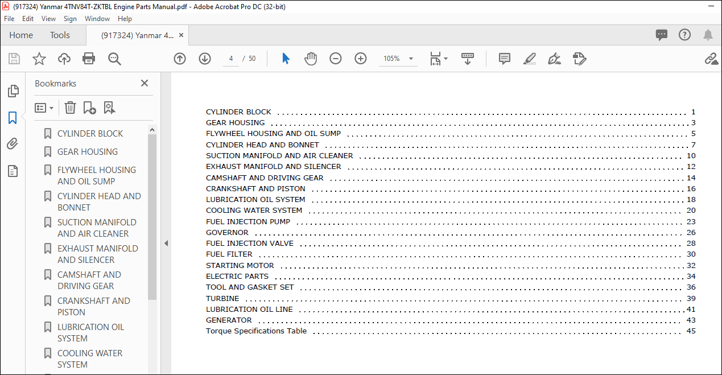The height and width of the screenshot is (375, 722).
Task: Open COOLING WATER SYSTEM bookmark
Action: click(90, 358)
